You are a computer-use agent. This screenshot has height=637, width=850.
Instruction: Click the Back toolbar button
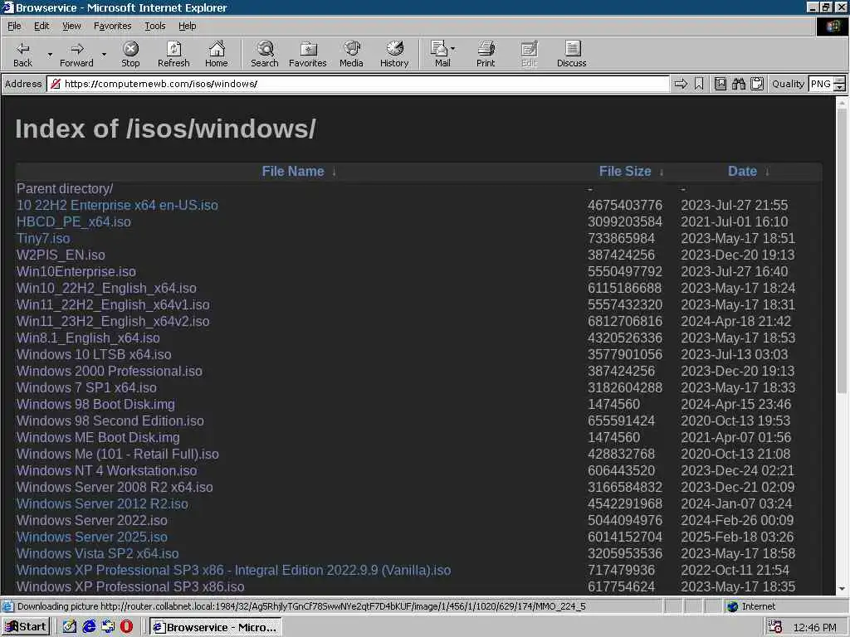coord(22,54)
